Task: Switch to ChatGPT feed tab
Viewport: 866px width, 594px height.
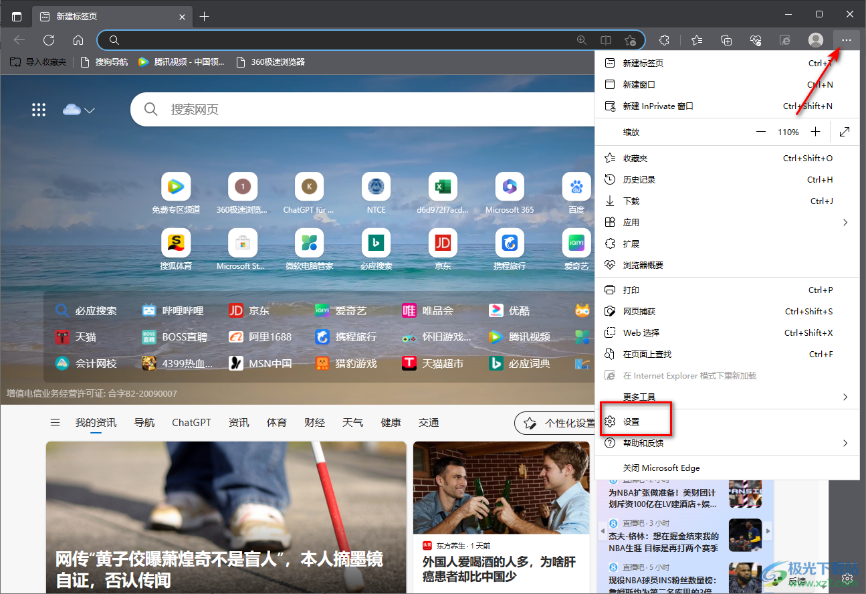Action: pos(191,423)
